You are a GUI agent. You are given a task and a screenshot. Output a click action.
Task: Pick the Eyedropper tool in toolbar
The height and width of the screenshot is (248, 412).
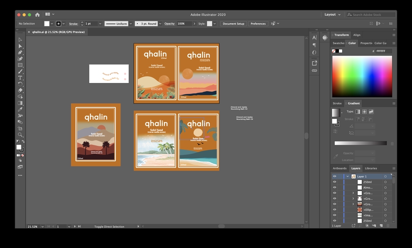tap(20, 109)
